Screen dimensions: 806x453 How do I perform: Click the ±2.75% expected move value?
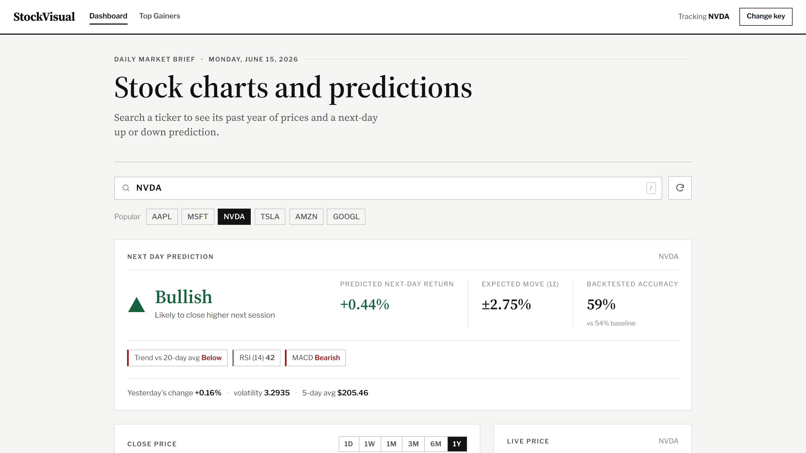(x=506, y=305)
